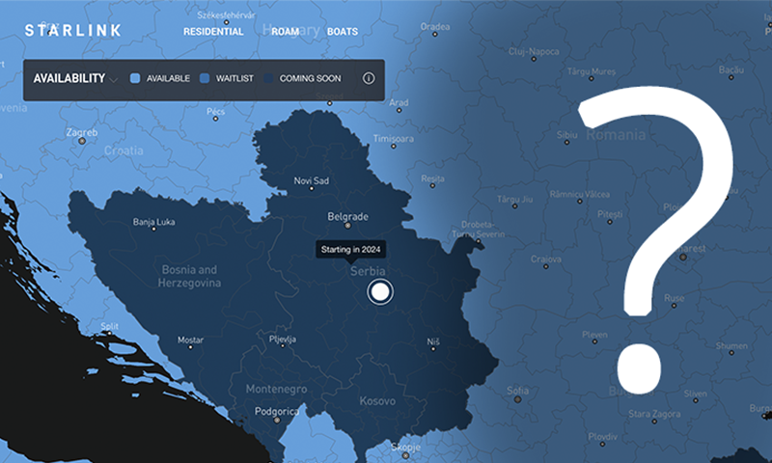Click the Podgorica city marker
The width and height of the screenshot is (772, 463).
point(277,421)
